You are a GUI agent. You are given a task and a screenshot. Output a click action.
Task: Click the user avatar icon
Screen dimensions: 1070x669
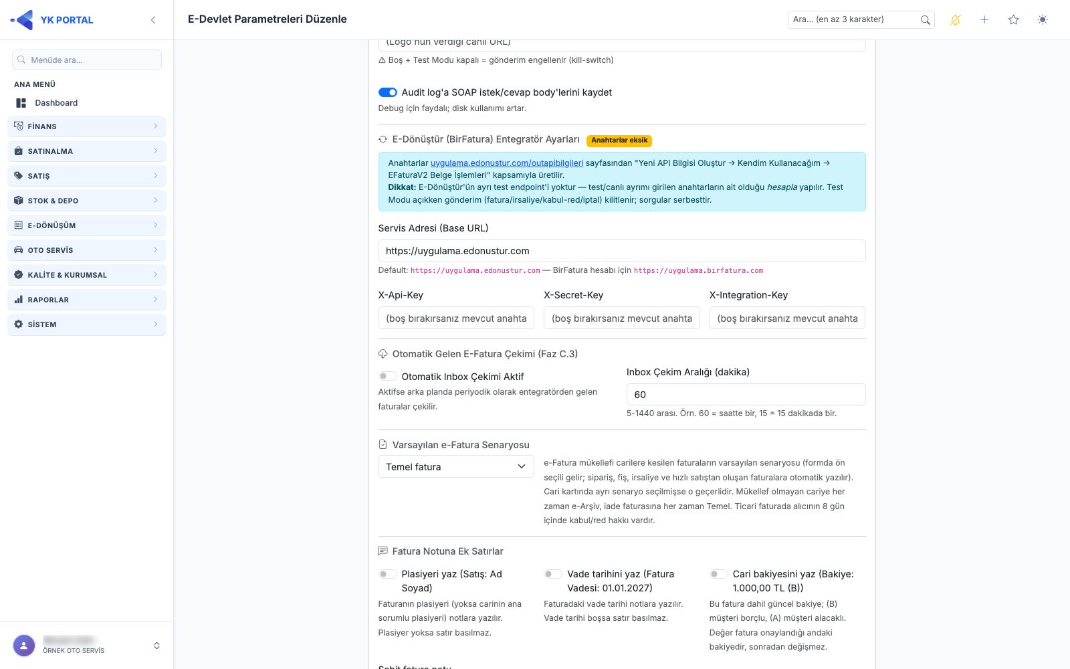(x=24, y=646)
